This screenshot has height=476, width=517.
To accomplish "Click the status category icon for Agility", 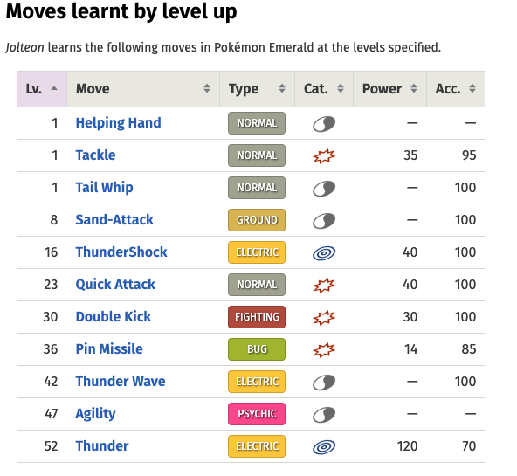I will 324,414.
